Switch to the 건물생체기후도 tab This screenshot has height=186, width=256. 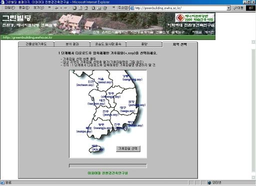coord(36,44)
